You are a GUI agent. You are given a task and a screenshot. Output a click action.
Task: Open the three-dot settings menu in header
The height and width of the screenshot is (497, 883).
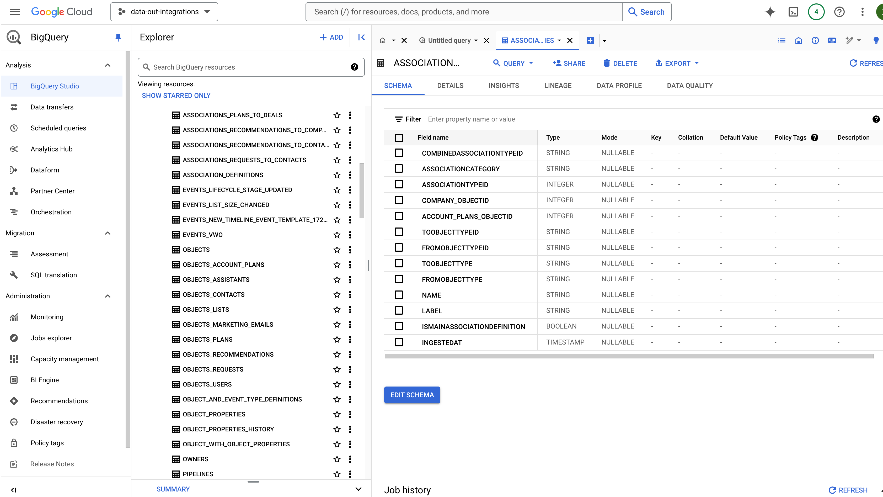(863, 12)
